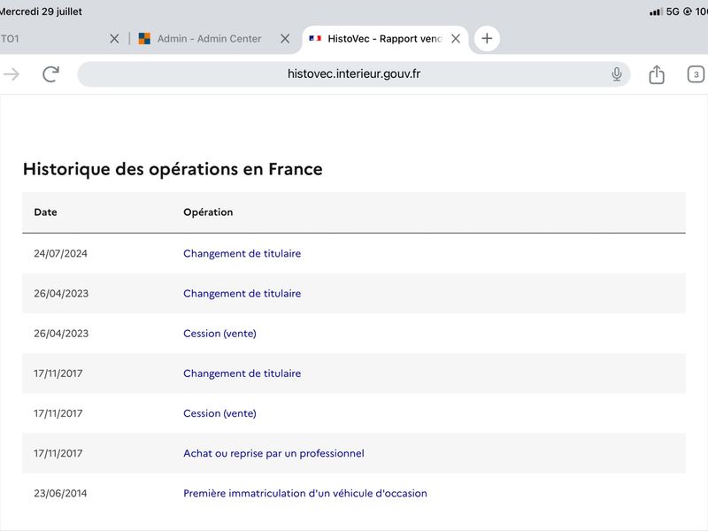Tap the forward navigation arrow
Viewport: 708px width, 531px height.
[12, 74]
